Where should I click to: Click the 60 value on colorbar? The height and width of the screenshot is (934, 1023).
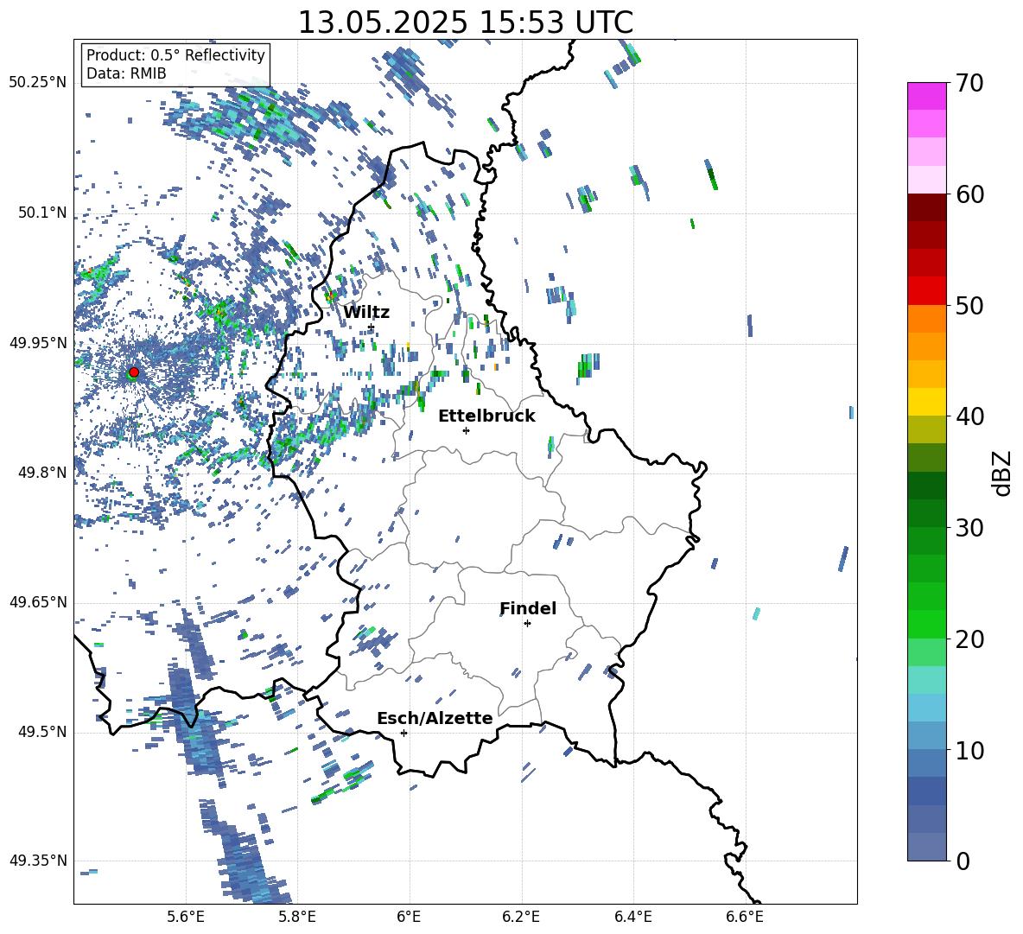point(969,194)
